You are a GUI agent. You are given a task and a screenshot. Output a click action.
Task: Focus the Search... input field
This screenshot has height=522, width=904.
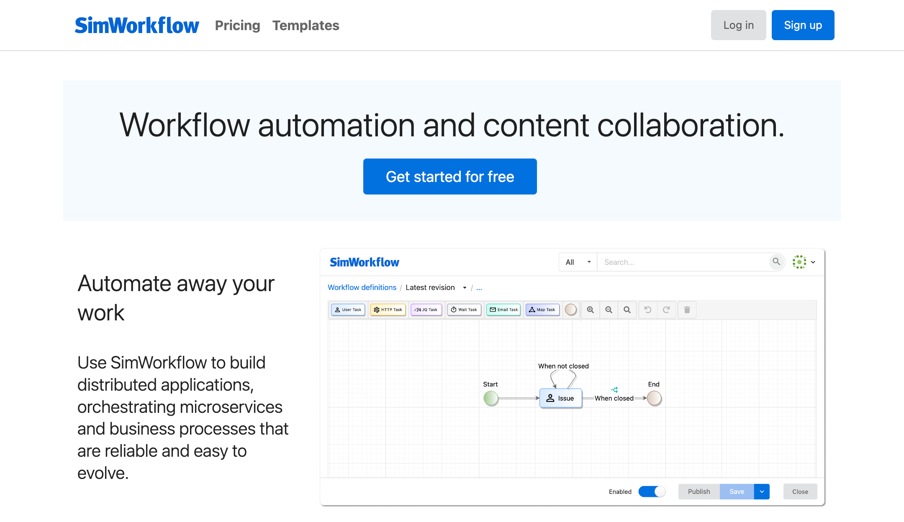[683, 262]
